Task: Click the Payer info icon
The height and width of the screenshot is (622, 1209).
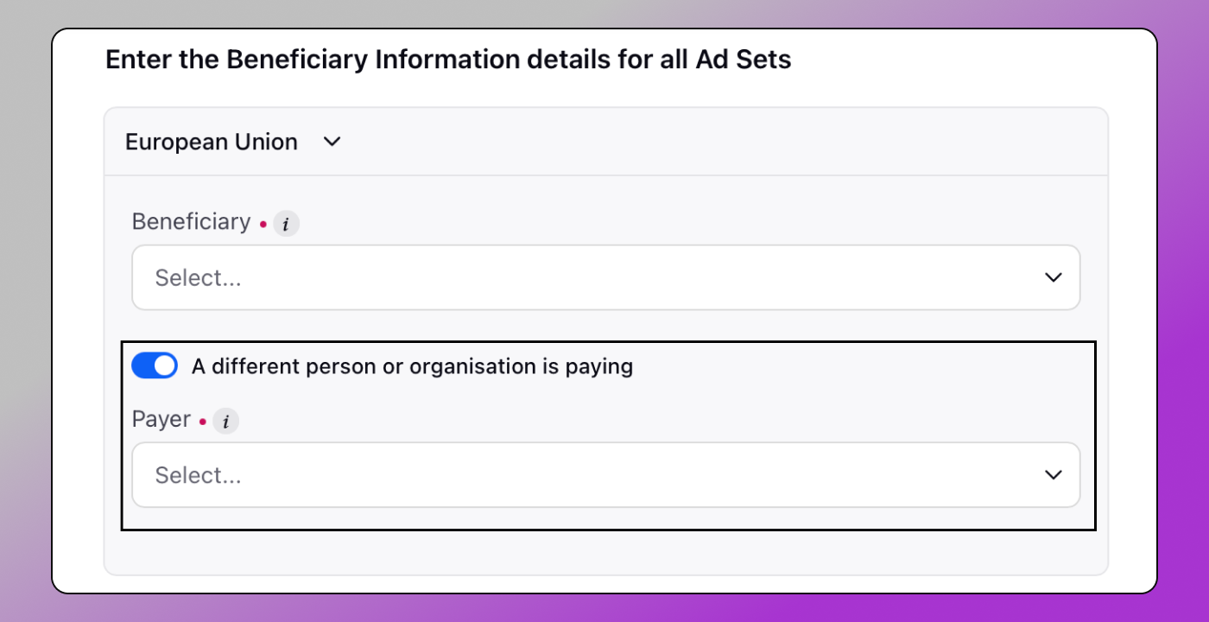Action: pyautogui.click(x=225, y=422)
